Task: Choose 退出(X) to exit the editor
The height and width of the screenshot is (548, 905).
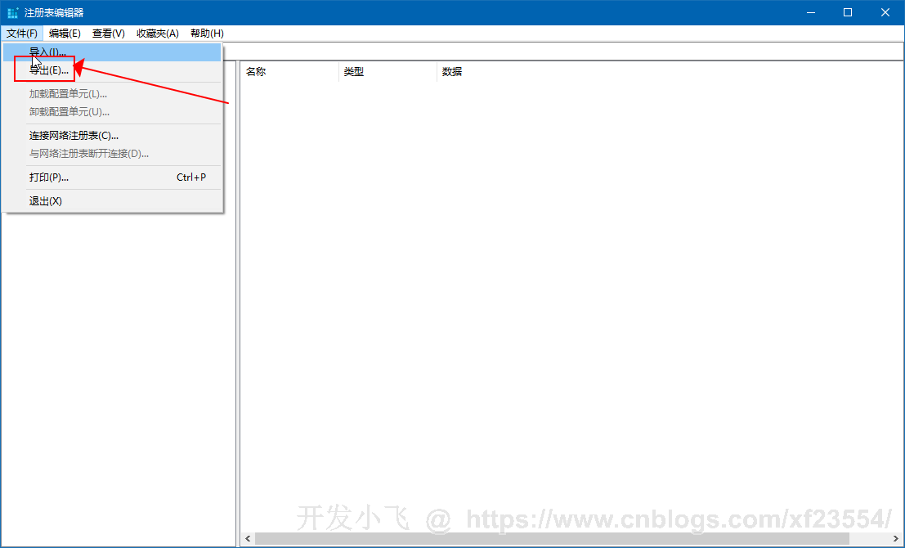Action: (46, 201)
